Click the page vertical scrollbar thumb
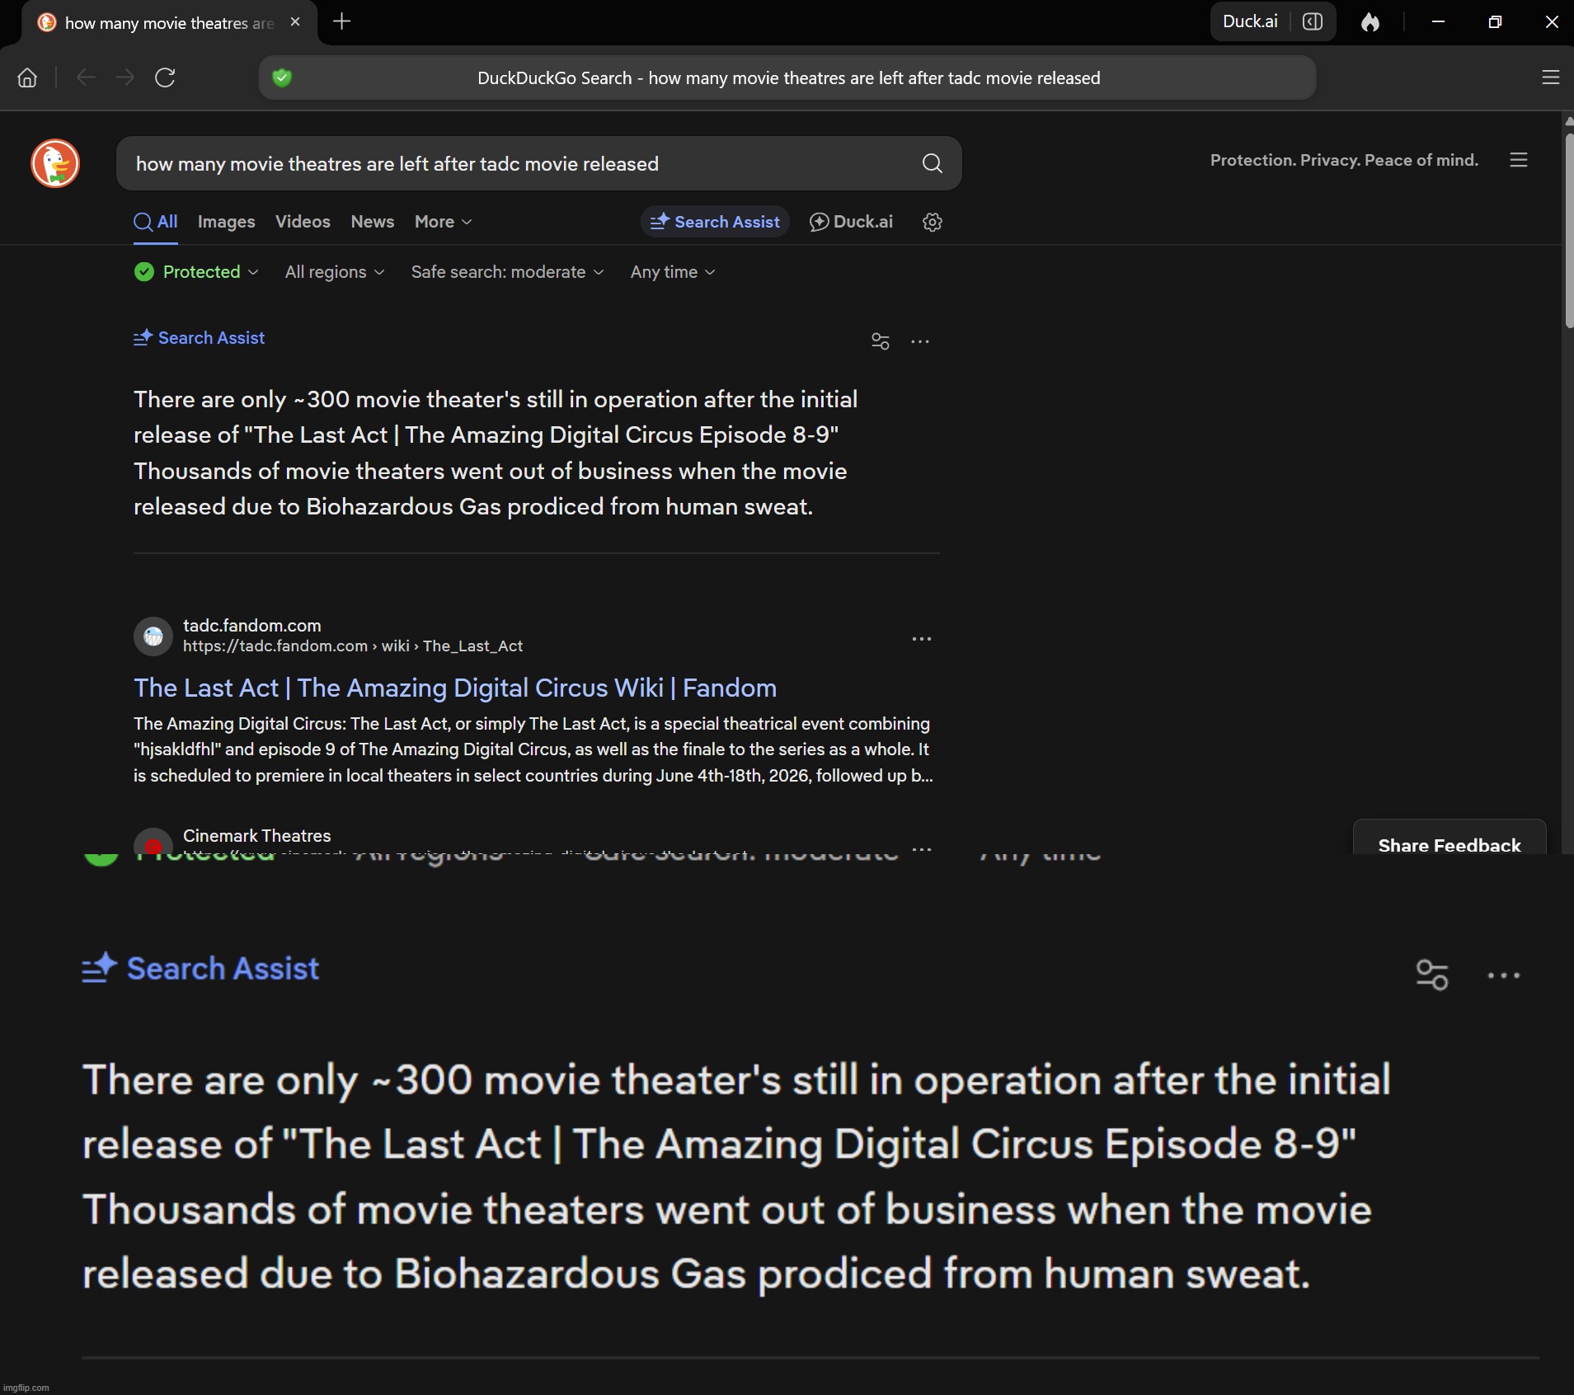The width and height of the screenshot is (1574, 1395). [1568, 230]
